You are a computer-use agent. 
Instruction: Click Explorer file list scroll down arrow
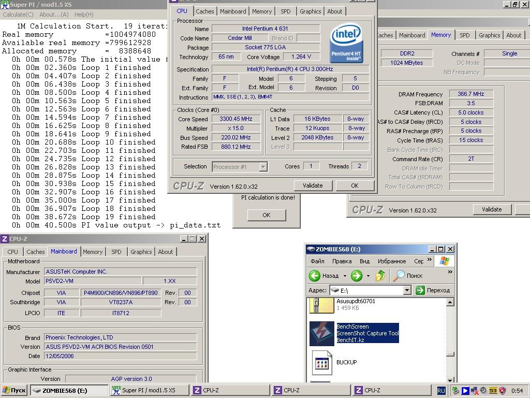[450, 380]
